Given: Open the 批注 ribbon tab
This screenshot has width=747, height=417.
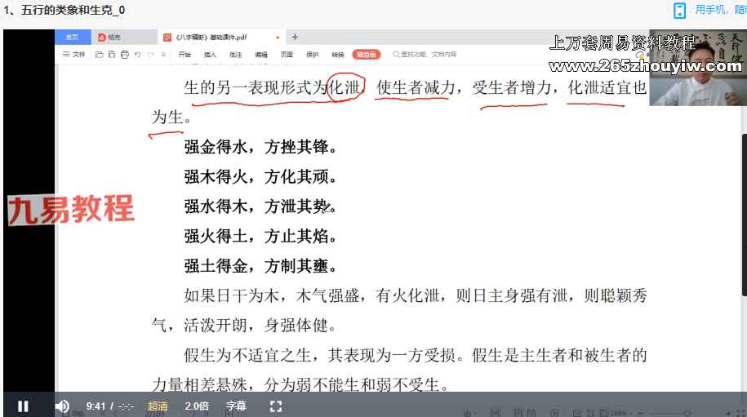Looking at the screenshot, I should click(x=235, y=55).
